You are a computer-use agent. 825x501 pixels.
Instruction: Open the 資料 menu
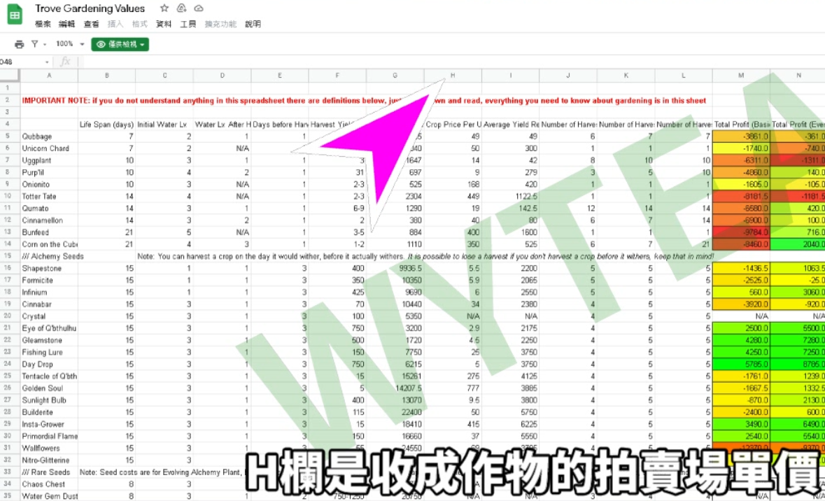point(164,24)
